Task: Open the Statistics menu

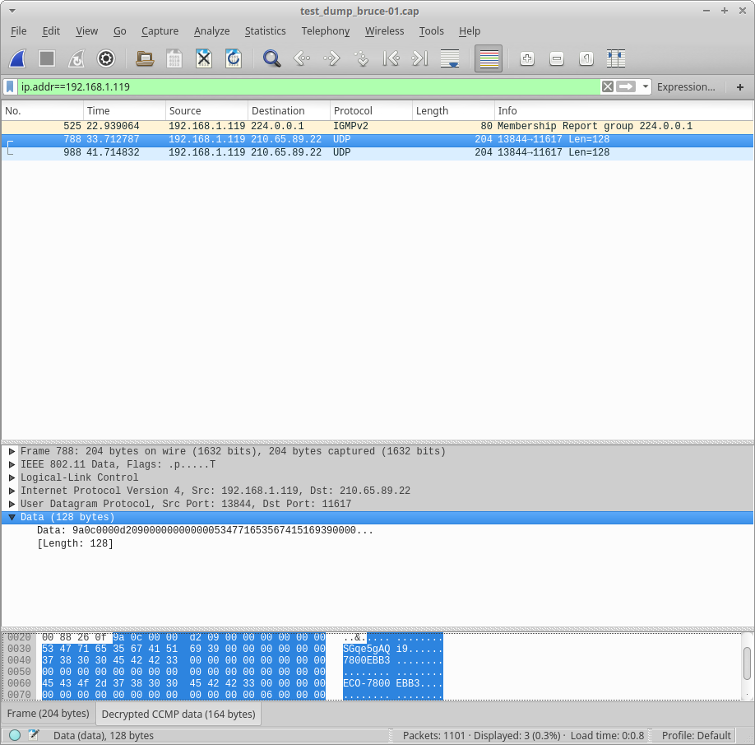Action: tap(266, 30)
